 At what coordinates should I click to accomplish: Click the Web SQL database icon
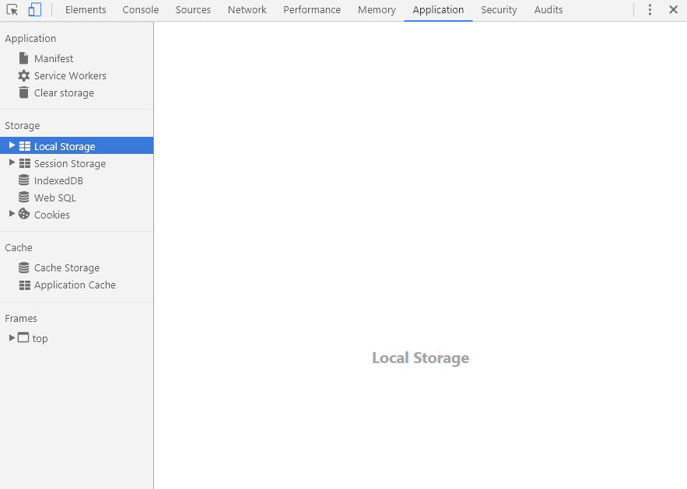click(23, 197)
